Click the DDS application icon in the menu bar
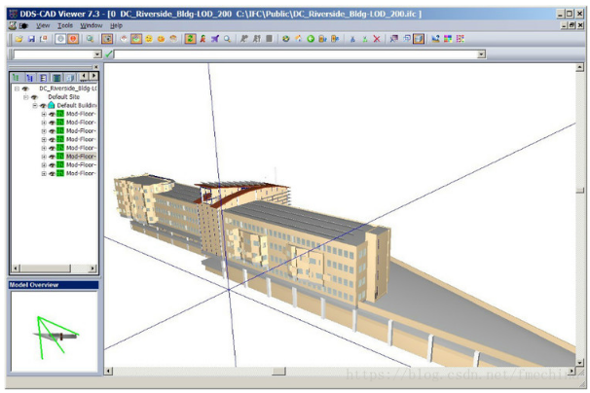 13,25
